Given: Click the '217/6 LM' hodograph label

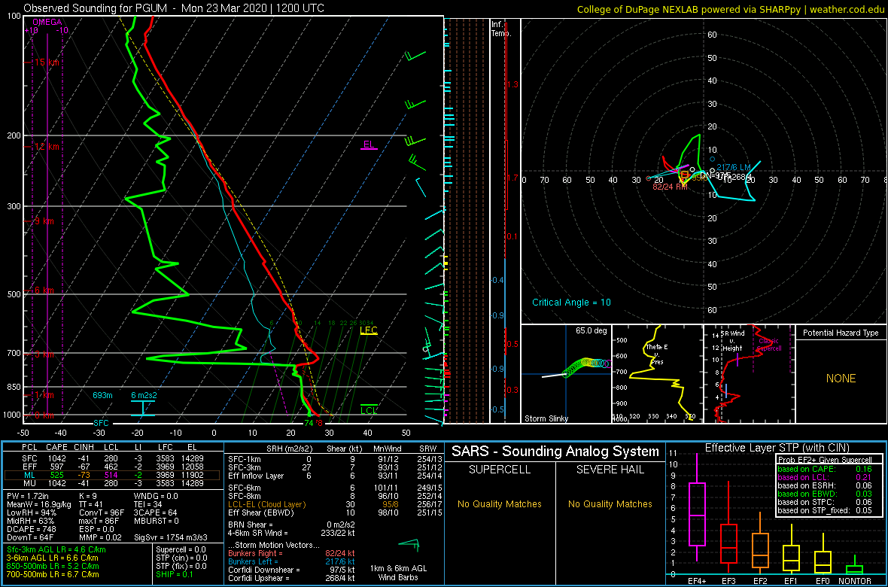Looking at the screenshot, I should 734,167.
